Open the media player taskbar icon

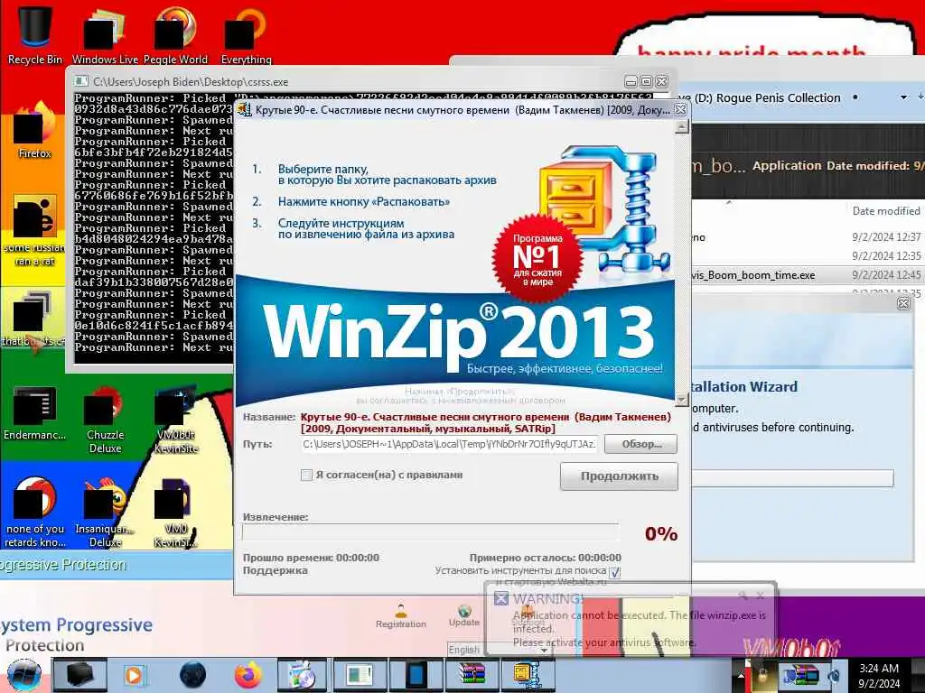pyautogui.click(x=134, y=675)
